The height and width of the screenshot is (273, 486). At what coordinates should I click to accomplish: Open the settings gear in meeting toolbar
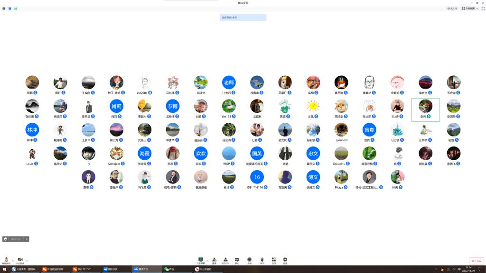click(x=285, y=260)
